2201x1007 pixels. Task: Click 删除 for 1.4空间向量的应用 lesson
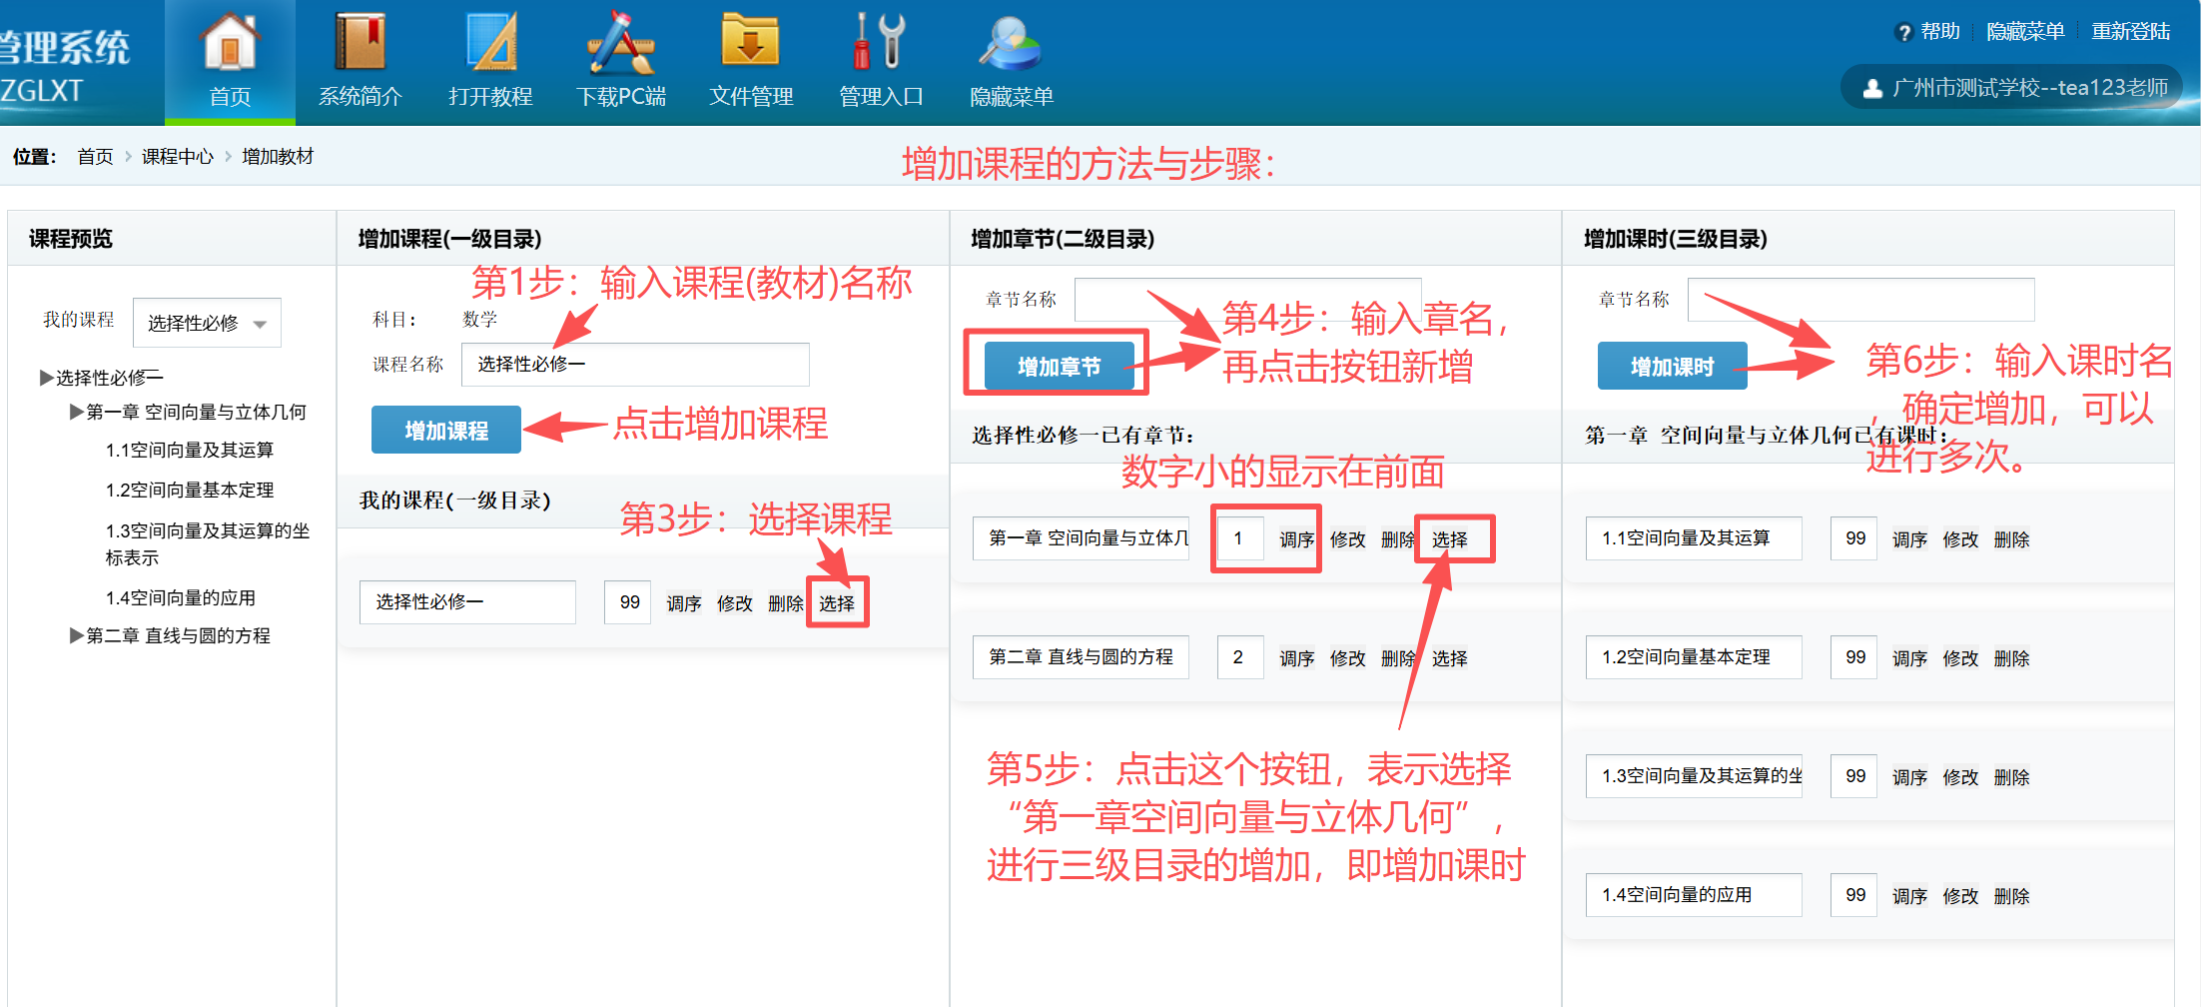(2011, 896)
